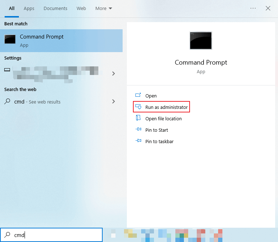Click the Search the web heading
This screenshot has height=242, width=278.
click(x=20, y=89)
